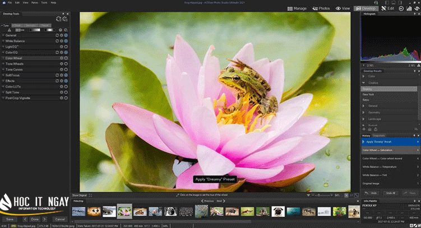Click the Save button
421x228 pixels.
click(x=10, y=219)
